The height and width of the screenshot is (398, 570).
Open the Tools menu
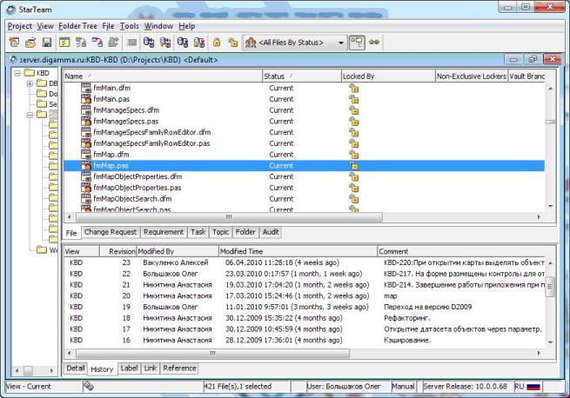coord(130,26)
